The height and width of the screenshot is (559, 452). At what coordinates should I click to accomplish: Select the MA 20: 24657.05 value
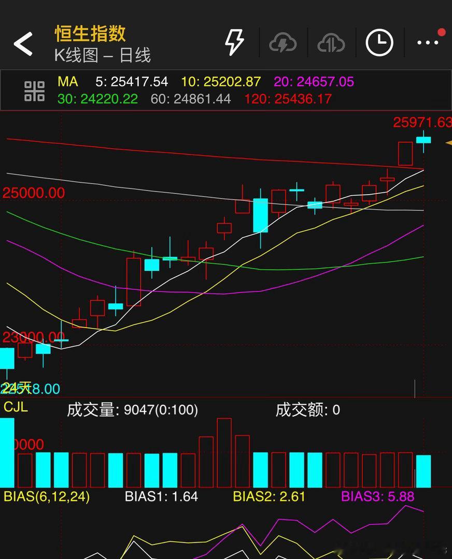[314, 82]
